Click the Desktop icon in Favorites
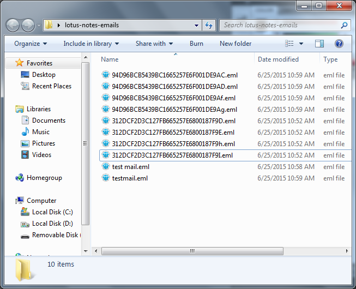 pos(25,75)
